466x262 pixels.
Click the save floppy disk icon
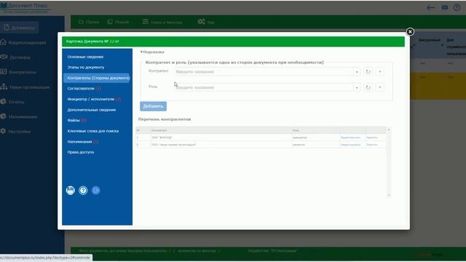tap(71, 191)
